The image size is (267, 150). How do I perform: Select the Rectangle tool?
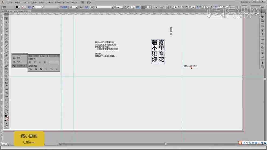click(6, 42)
